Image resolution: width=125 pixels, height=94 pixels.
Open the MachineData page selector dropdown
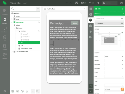[64, 9]
